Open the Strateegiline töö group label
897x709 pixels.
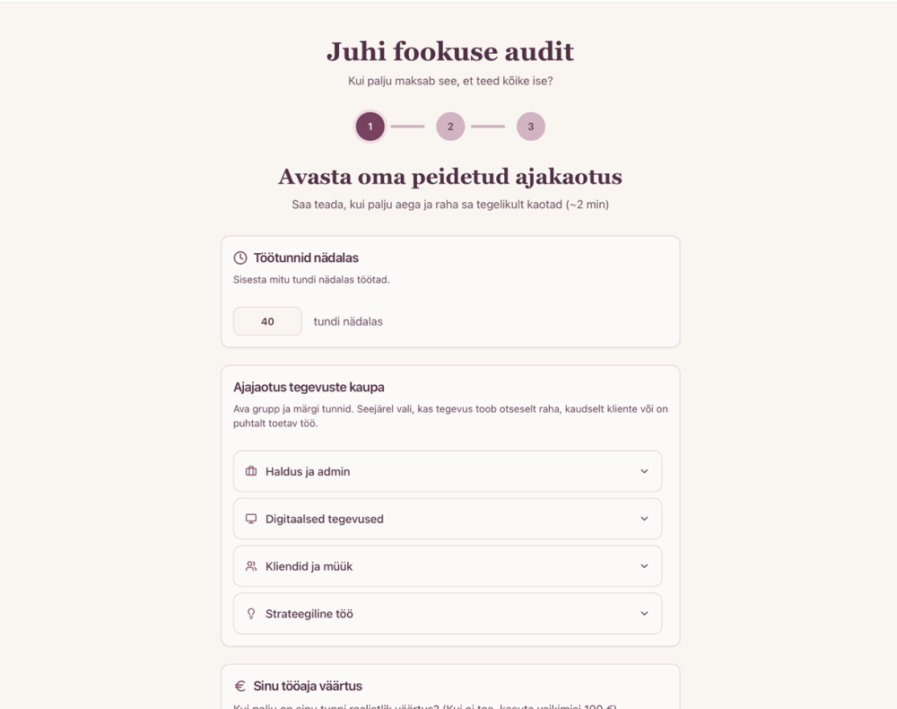click(309, 614)
